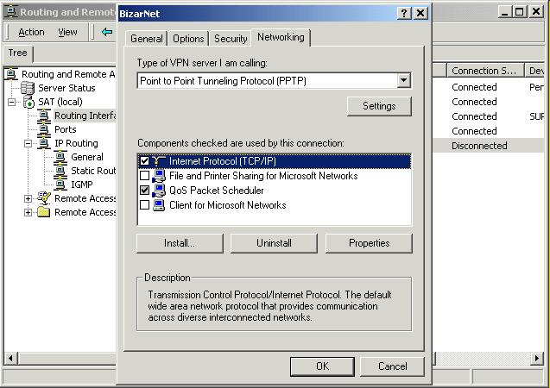Click the General node icon under IP Routing
The width and height of the screenshot is (550, 388).
coord(60,157)
